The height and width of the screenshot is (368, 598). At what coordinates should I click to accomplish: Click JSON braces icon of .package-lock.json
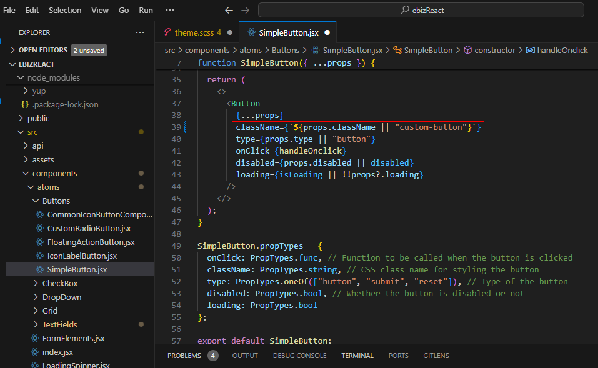click(25, 104)
